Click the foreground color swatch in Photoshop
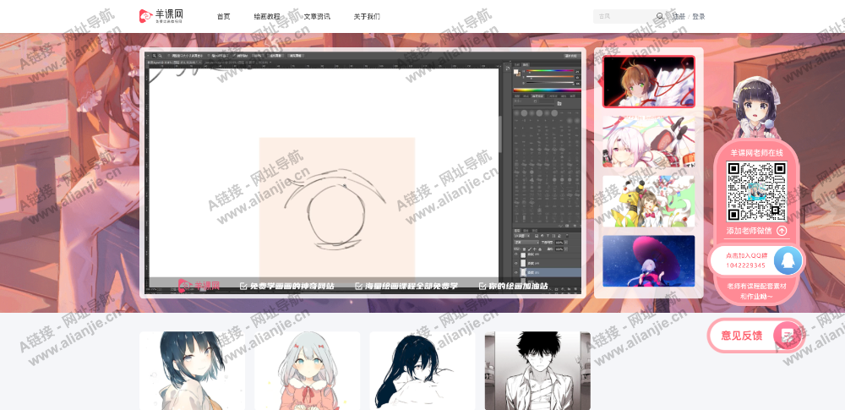 [x=515, y=72]
